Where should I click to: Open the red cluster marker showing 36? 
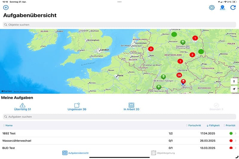point(179,75)
